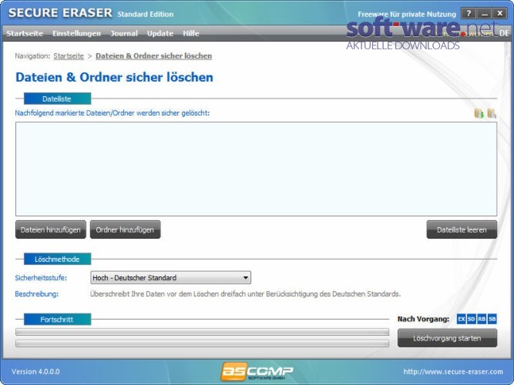This screenshot has height=385, width=514.
Task: Minimize the Secure Eraser window
Action: (x=484, y=13)
